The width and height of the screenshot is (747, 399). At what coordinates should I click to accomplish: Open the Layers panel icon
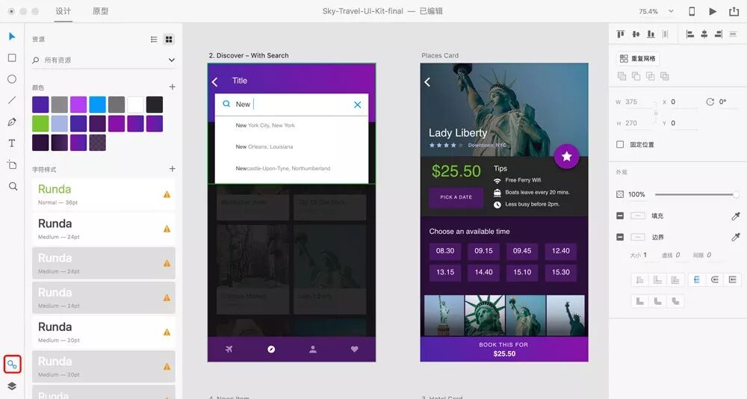[12, 386]
